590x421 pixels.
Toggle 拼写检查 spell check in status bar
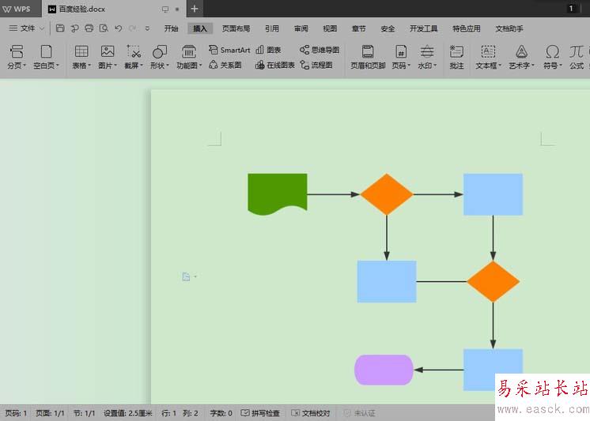(260, 413)
